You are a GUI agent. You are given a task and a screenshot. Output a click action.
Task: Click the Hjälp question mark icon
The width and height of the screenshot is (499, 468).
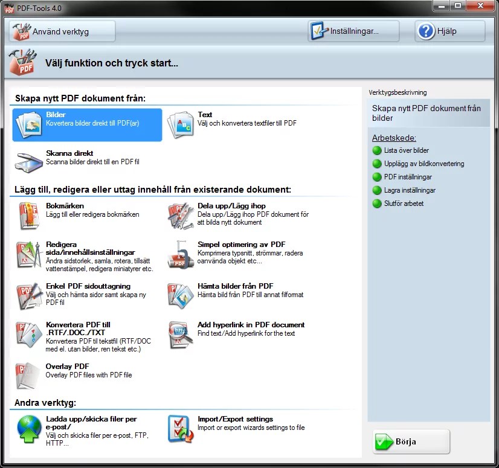tap(426, 31)
